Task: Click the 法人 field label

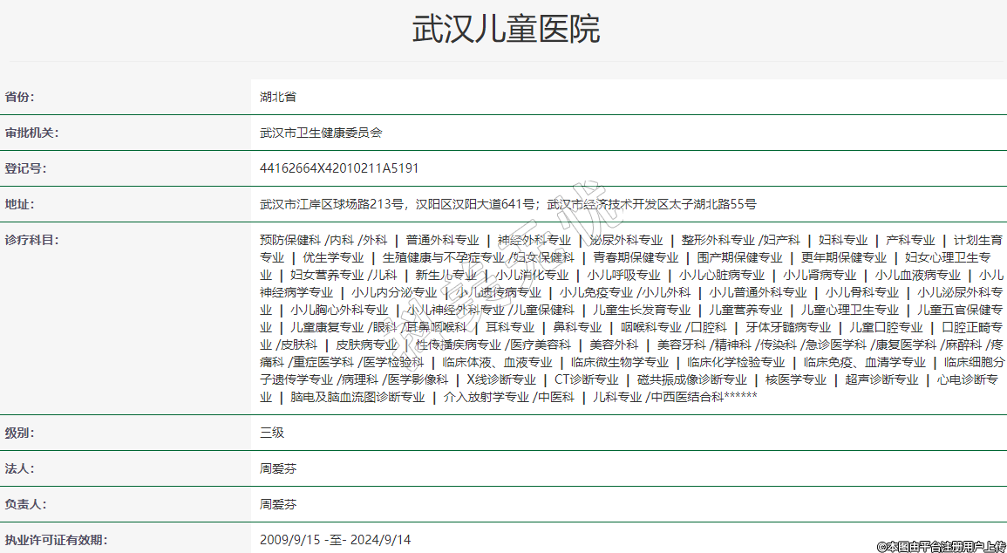Action: point(20,468)
